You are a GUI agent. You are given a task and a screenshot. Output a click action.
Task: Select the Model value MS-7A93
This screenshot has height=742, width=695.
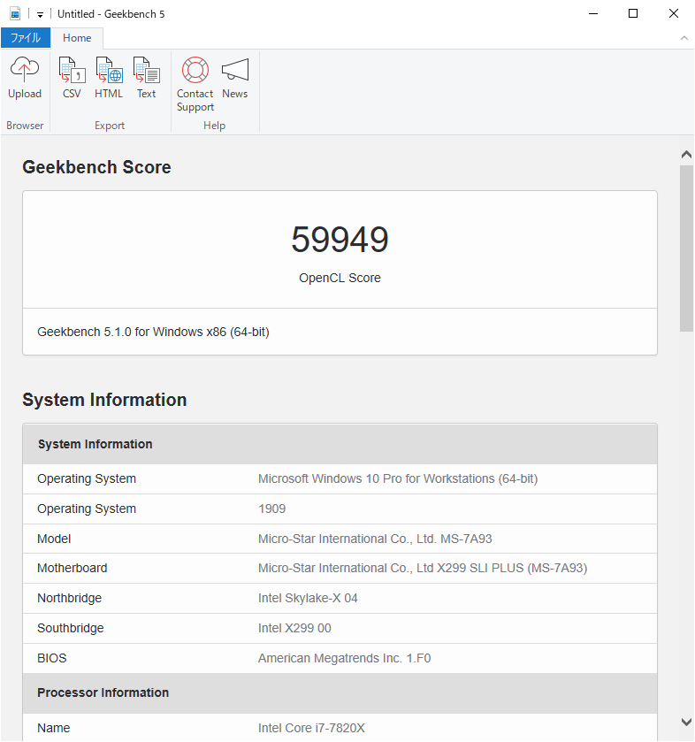point(375,539)
